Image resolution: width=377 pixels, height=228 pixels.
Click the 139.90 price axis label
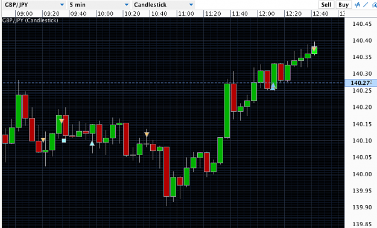point(362,207)
